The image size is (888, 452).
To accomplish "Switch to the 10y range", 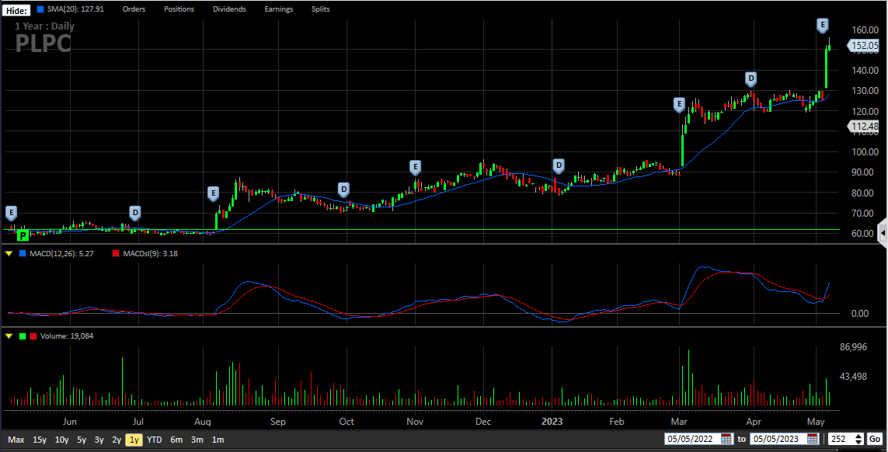I will (x=61, y=440).
